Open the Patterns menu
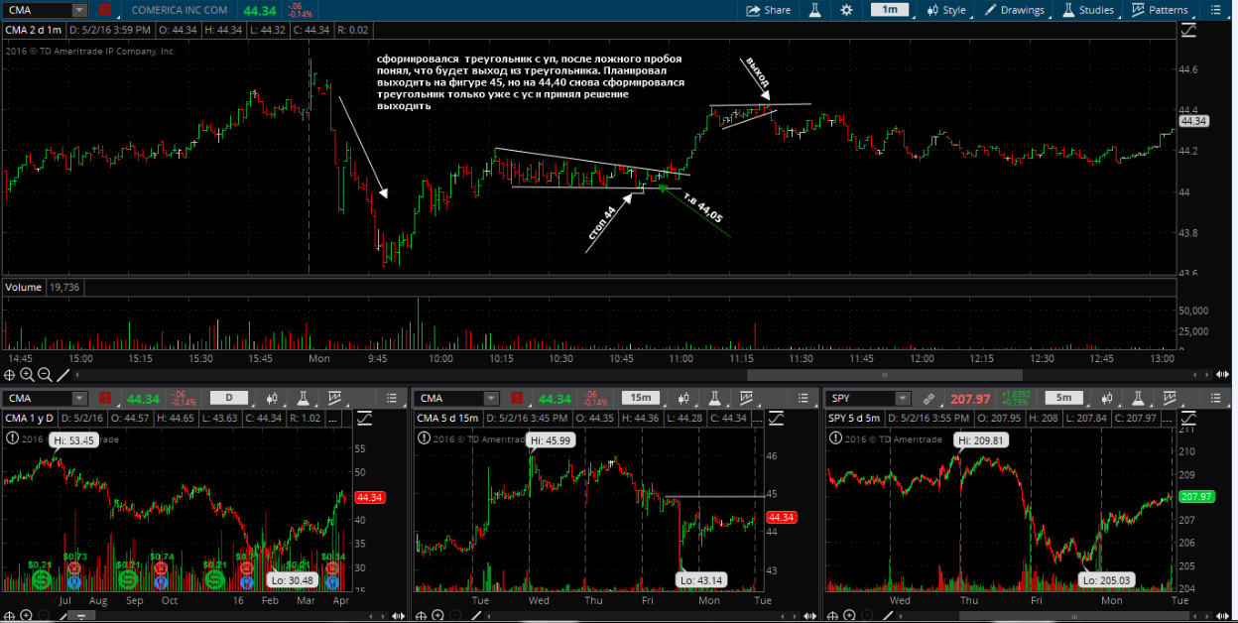The width and height of the screenshot is (1238, 623). tap(1160, 10)
